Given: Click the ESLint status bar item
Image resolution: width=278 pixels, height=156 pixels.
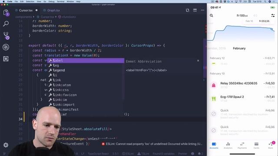Looking at the screenshot, I should pyautogui.click(x=127, y=154).
